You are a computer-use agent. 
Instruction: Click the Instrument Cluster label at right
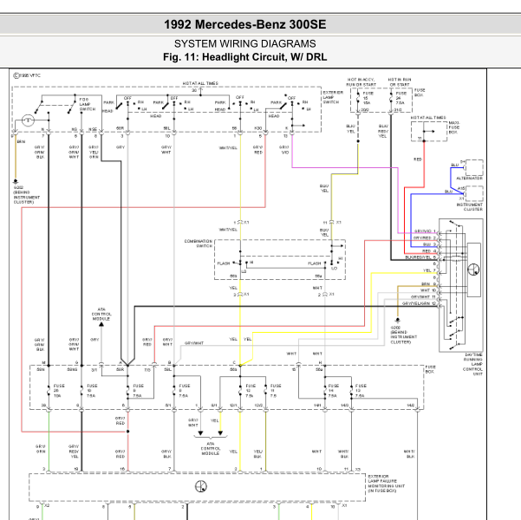tap(473, 206)
